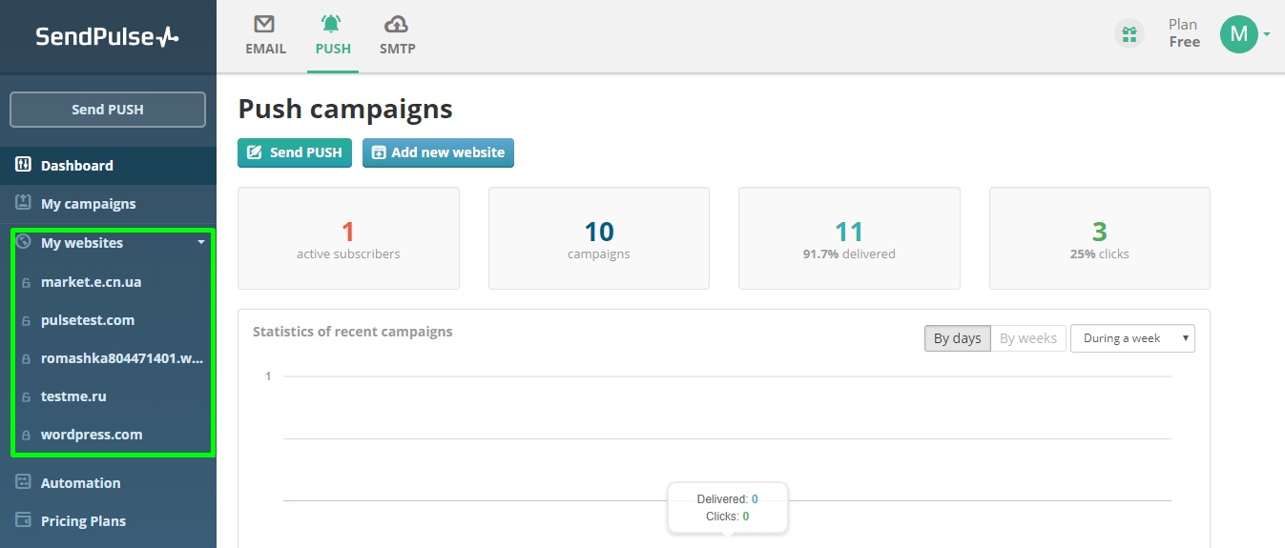This screenshot has width=1285, height=548.
Task: Click the Automation icon
Action: point(24,482)
